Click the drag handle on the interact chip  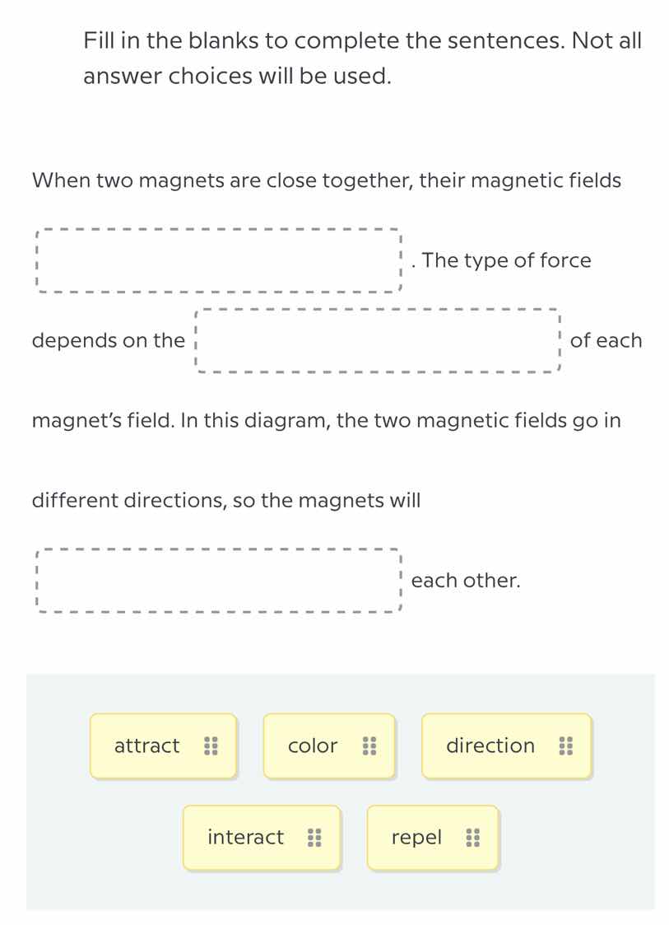[x=315, y=837]
